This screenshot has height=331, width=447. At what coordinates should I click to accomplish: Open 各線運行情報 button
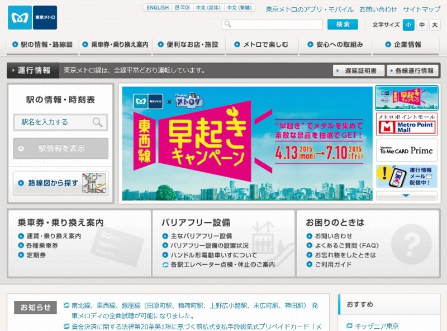pos(412,71)
